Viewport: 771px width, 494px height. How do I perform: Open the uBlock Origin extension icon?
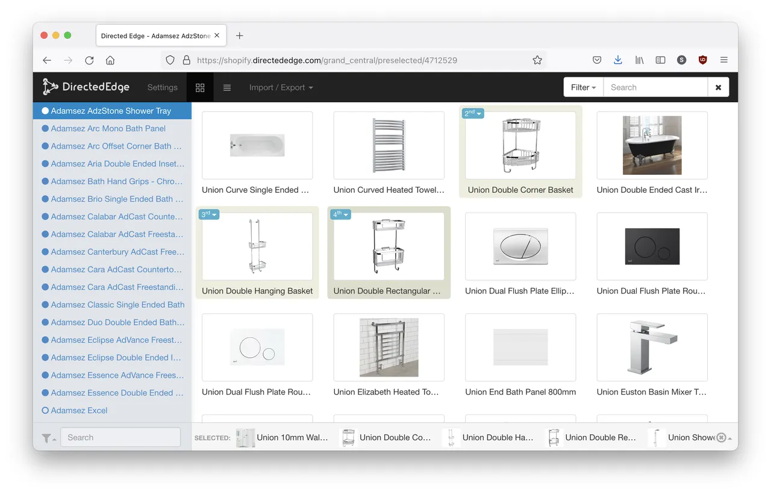click(x=702, y=60)
